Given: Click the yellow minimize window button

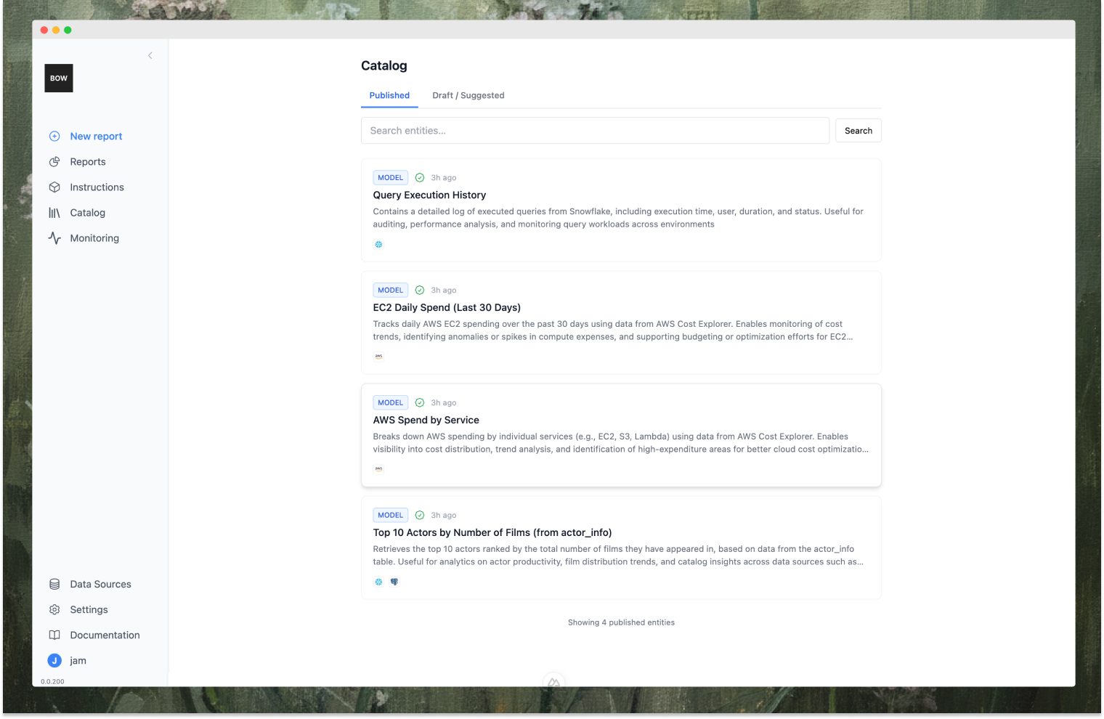Looking at the screenshot, I should (56, 31).
